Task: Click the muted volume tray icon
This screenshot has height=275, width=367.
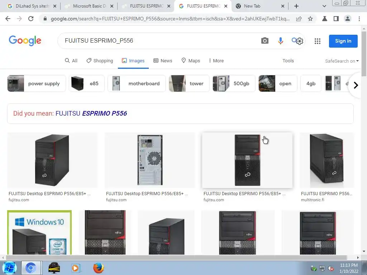Action: coord(331,269)
